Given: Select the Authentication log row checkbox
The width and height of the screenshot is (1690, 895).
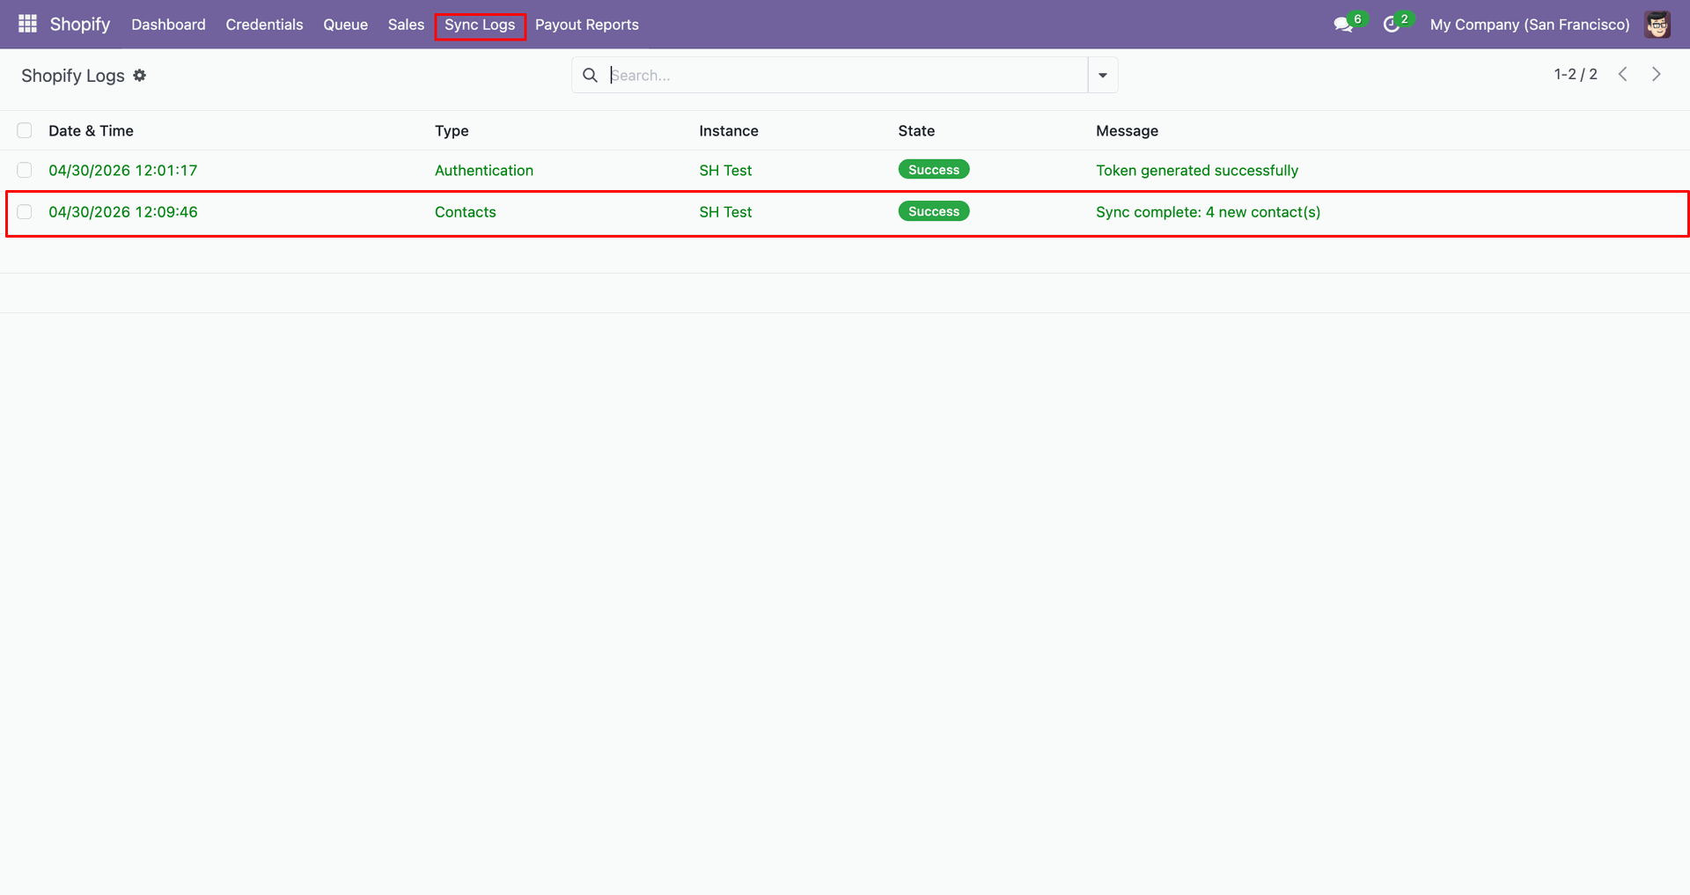Looking at the screenshot, I should tap(25, 170).
